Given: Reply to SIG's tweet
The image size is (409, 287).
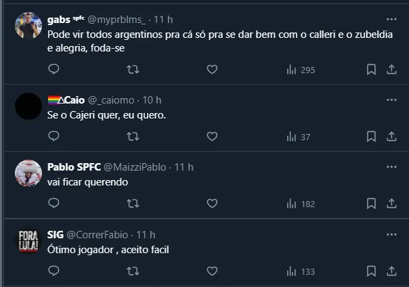Looking at the screenshot, I should (x=54, y=271).
